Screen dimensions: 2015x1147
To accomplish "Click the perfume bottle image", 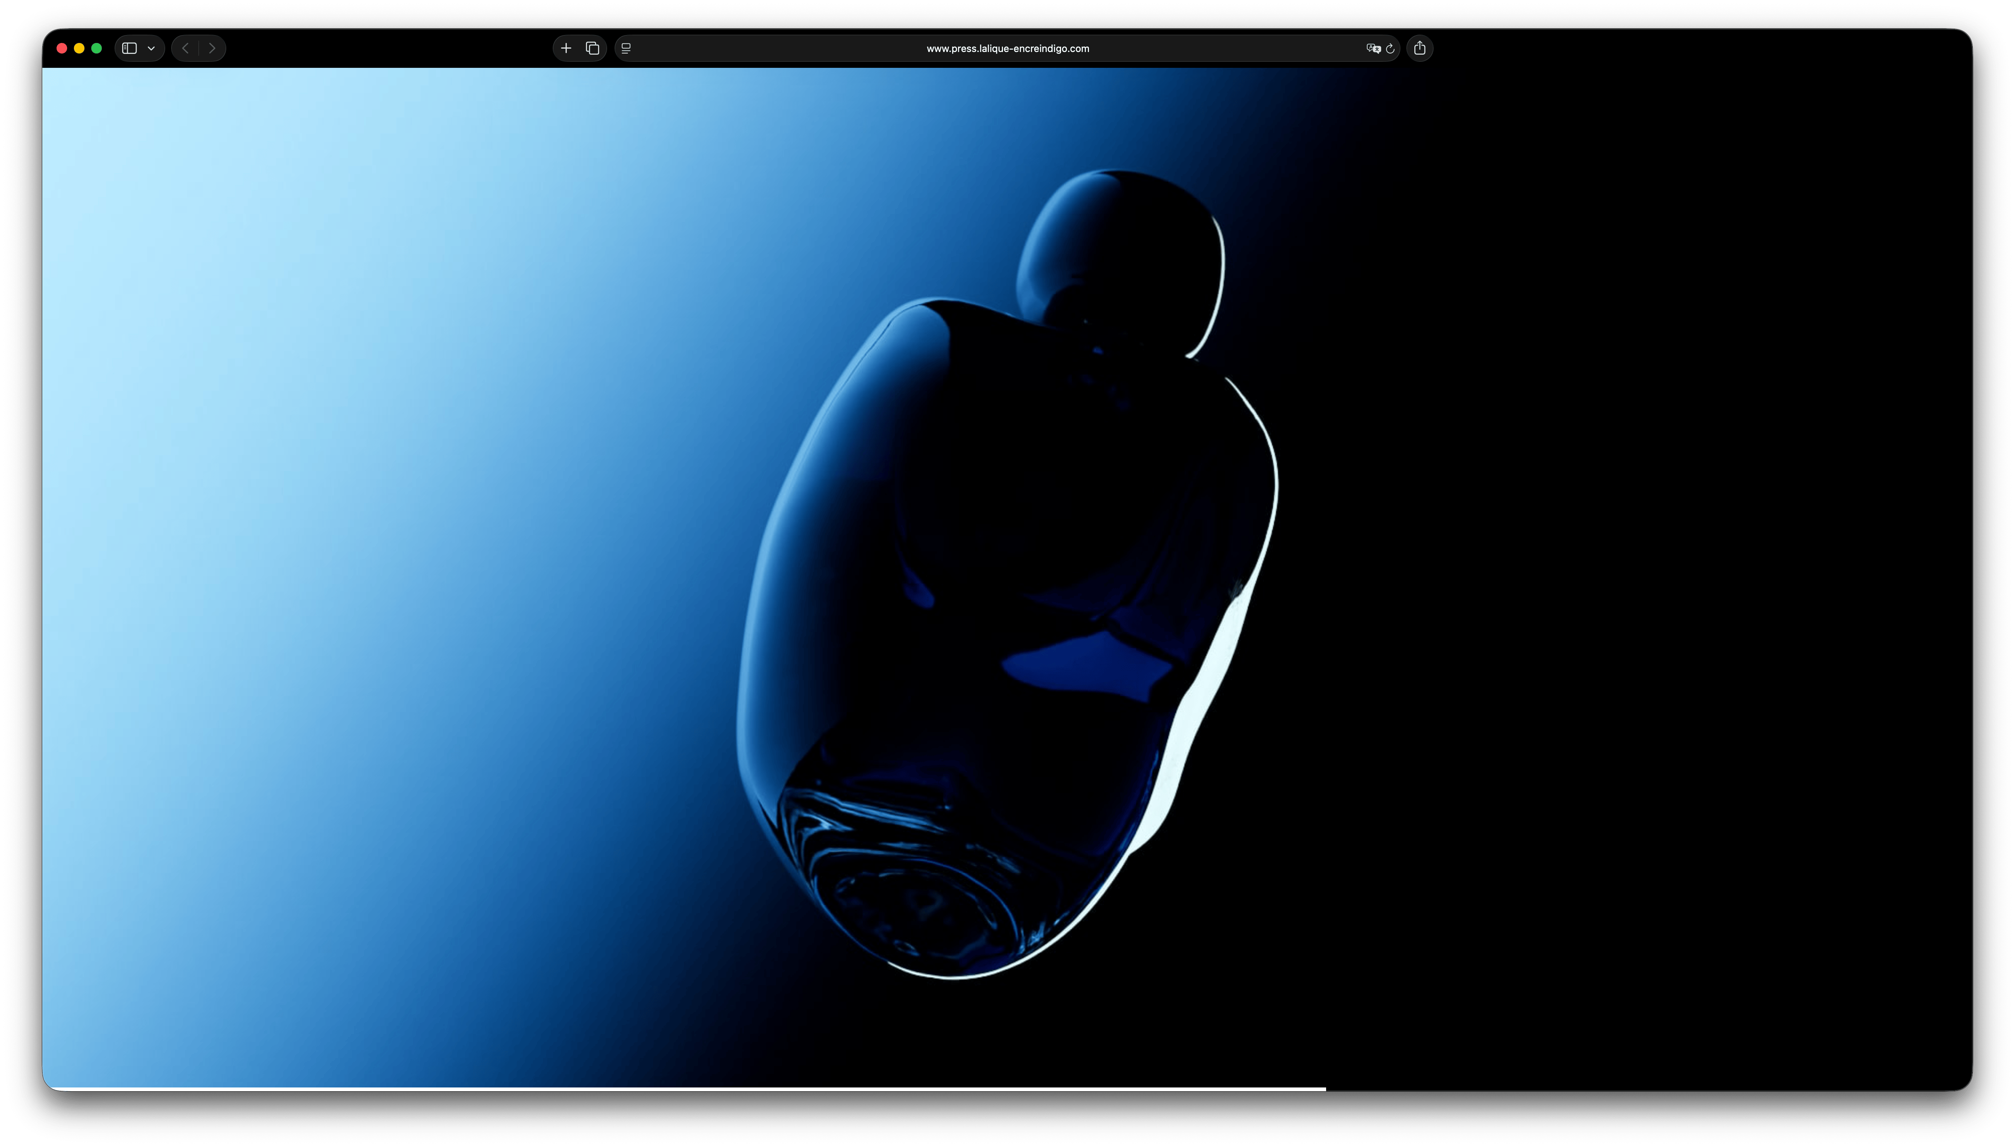I will click(1007, 575).
